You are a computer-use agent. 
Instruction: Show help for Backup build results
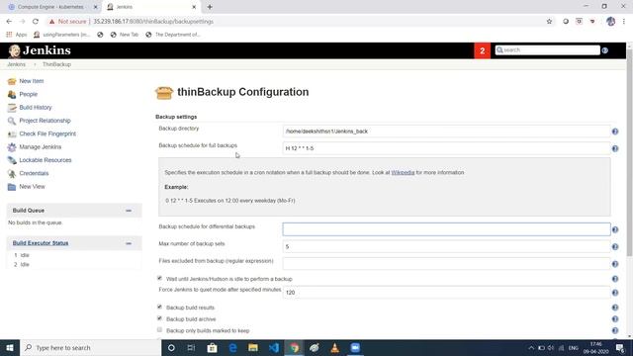[615, 308]
